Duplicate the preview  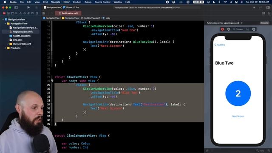click(x=254, y=29)
